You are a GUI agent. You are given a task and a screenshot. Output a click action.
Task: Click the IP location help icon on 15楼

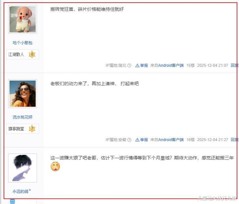(129, 65)
